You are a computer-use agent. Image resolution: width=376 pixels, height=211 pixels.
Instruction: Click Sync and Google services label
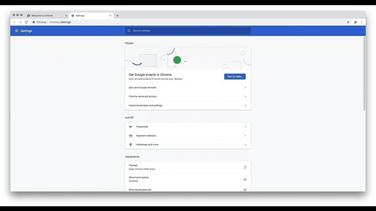click(x=143, y=88)
